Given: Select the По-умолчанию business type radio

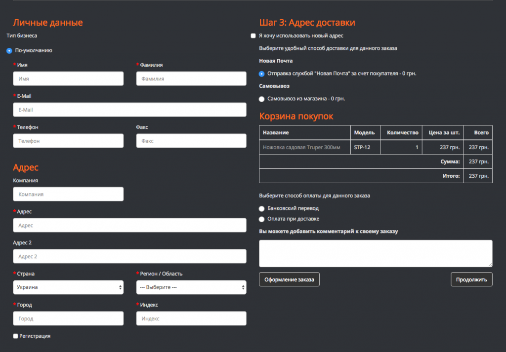Looking at the screenshot, I should (9, 50).
